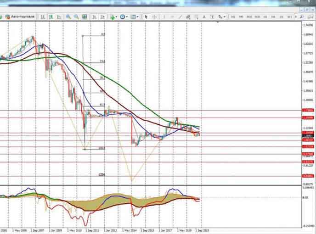The height and width of the screenshot is (234, 316).
Task: Switch to H4 timeframe
Action: coord(273,17)
